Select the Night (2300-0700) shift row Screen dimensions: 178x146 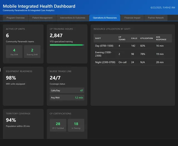pyautogui.click(x=133, y=62)
